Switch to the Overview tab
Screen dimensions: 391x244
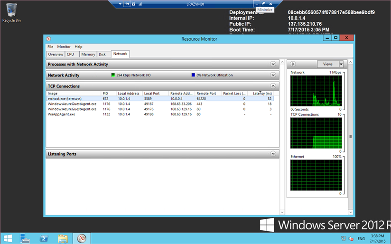(56, 54)
